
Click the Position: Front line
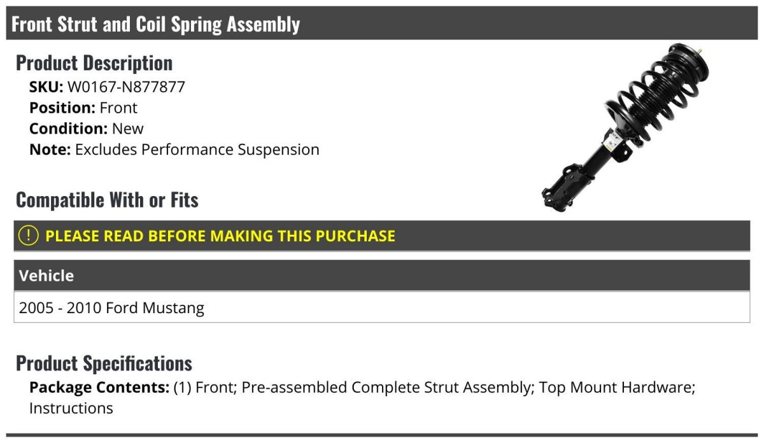click(83, 108)
